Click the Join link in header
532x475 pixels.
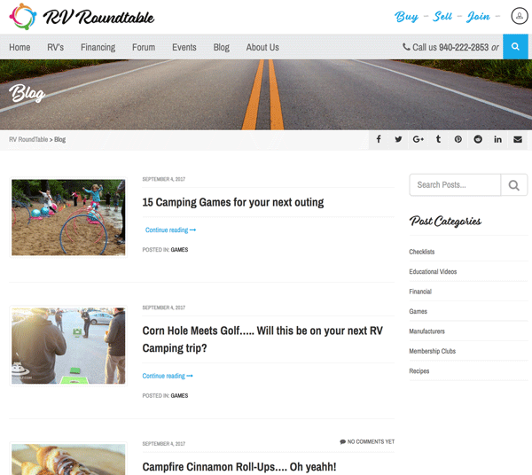click(x=478, y=17)
